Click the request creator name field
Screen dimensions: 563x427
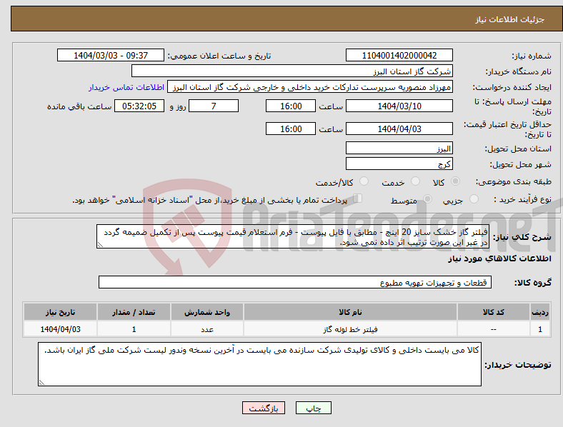pyautogui.click(x=310, y=87)
